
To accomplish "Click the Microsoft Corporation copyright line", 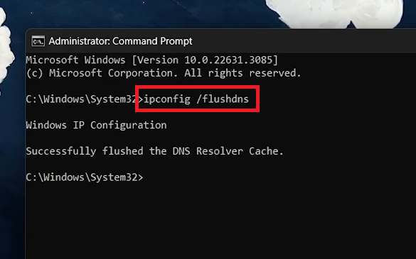I will [x=164, y=73].
